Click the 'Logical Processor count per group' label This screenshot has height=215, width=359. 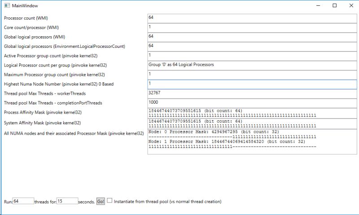coord(55,65)
